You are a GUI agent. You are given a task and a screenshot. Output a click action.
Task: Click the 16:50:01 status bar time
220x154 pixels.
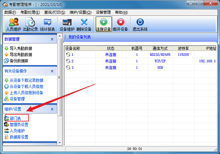pos(135,149)
